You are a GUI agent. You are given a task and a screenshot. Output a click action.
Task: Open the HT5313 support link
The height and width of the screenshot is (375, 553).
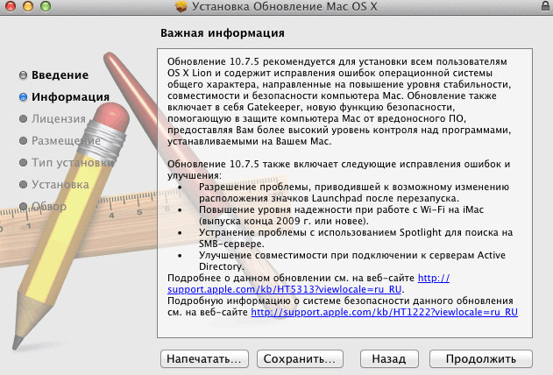tap(284, 289)
